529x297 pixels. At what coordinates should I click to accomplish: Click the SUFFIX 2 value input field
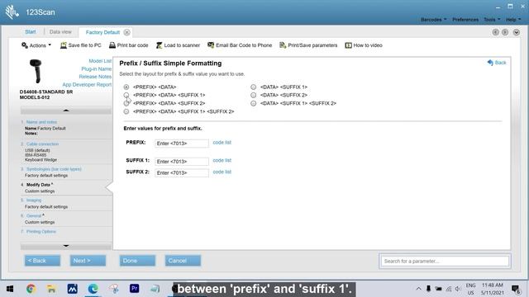(x=182, y=172)
